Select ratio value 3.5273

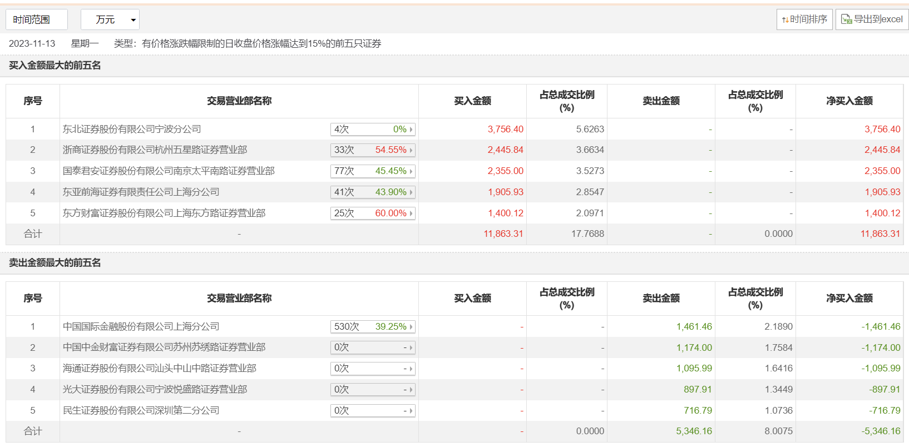pos(590,171)
